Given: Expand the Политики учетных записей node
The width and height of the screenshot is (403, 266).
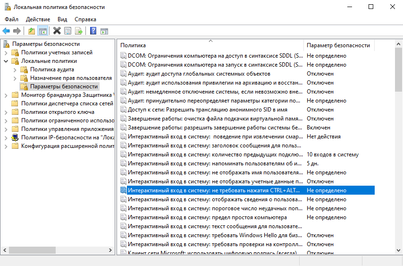Looking at the screenshot, I should pos(6,52).
